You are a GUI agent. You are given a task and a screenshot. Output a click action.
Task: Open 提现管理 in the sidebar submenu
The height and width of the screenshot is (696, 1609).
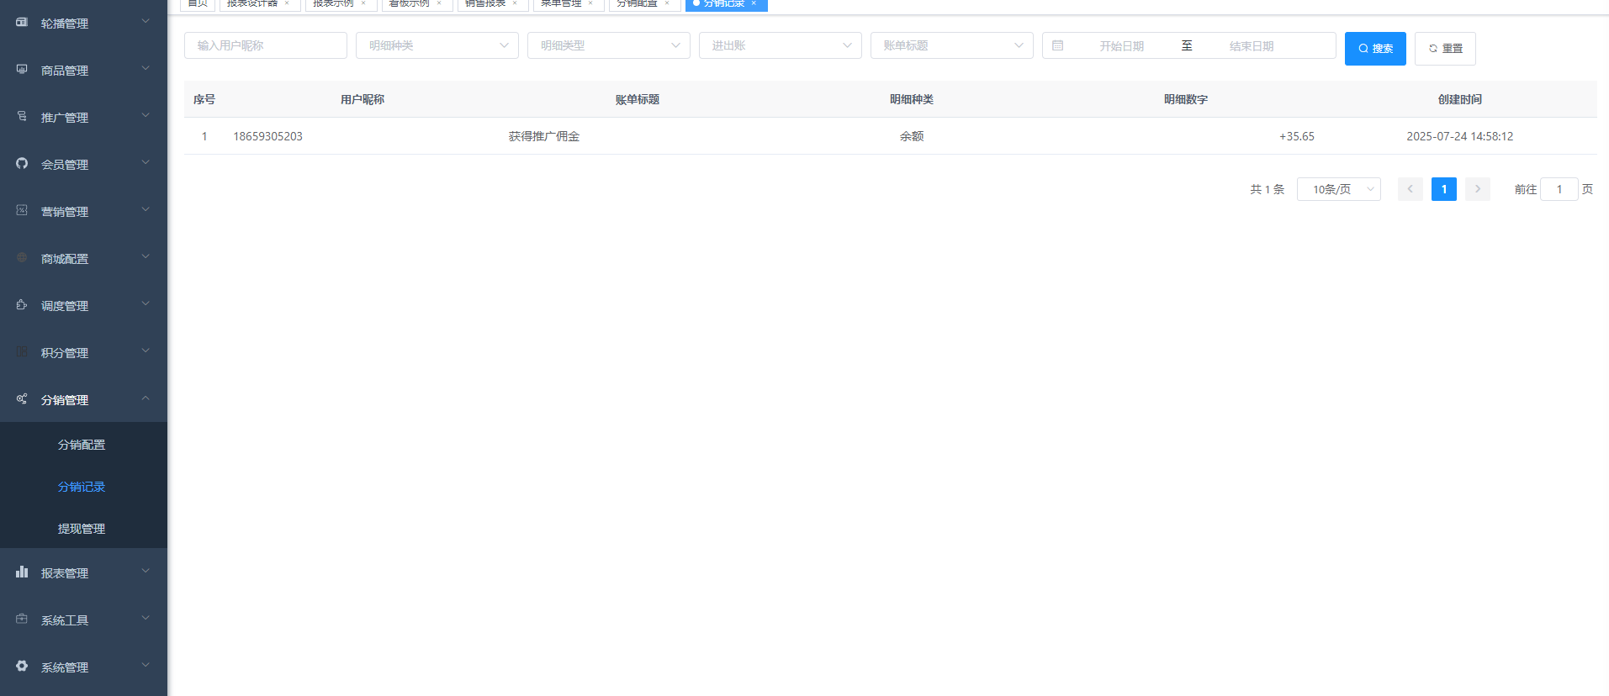[82, 529]
